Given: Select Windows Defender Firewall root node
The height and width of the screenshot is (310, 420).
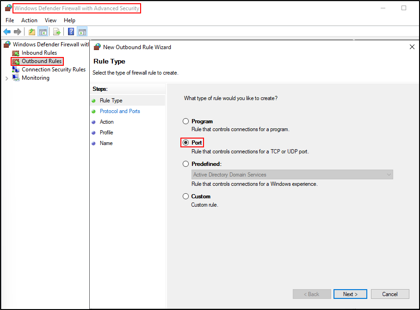Looking at the screenshot, I should click(51, 44).
